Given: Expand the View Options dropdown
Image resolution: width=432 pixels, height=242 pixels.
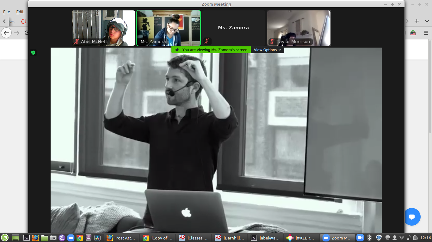Looking at the screenshot, I should click(267, 50).
